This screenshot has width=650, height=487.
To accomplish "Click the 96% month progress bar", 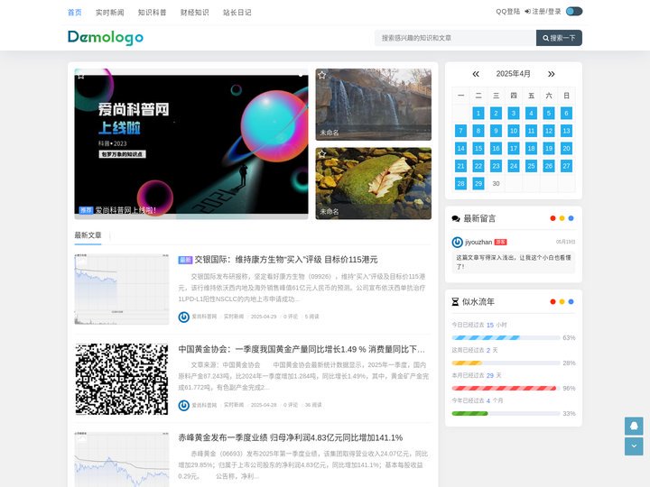I will click(x=506, y=389).
